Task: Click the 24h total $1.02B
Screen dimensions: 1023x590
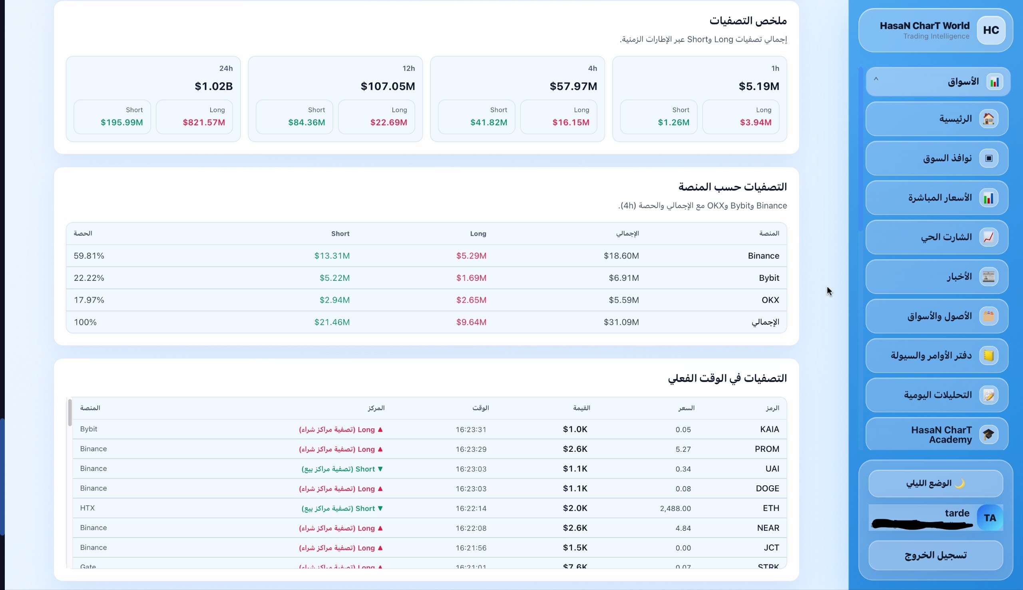Action: 214,86
